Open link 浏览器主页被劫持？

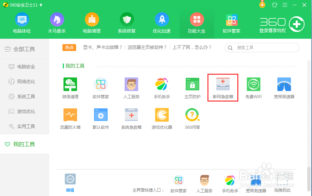[147, 48]
